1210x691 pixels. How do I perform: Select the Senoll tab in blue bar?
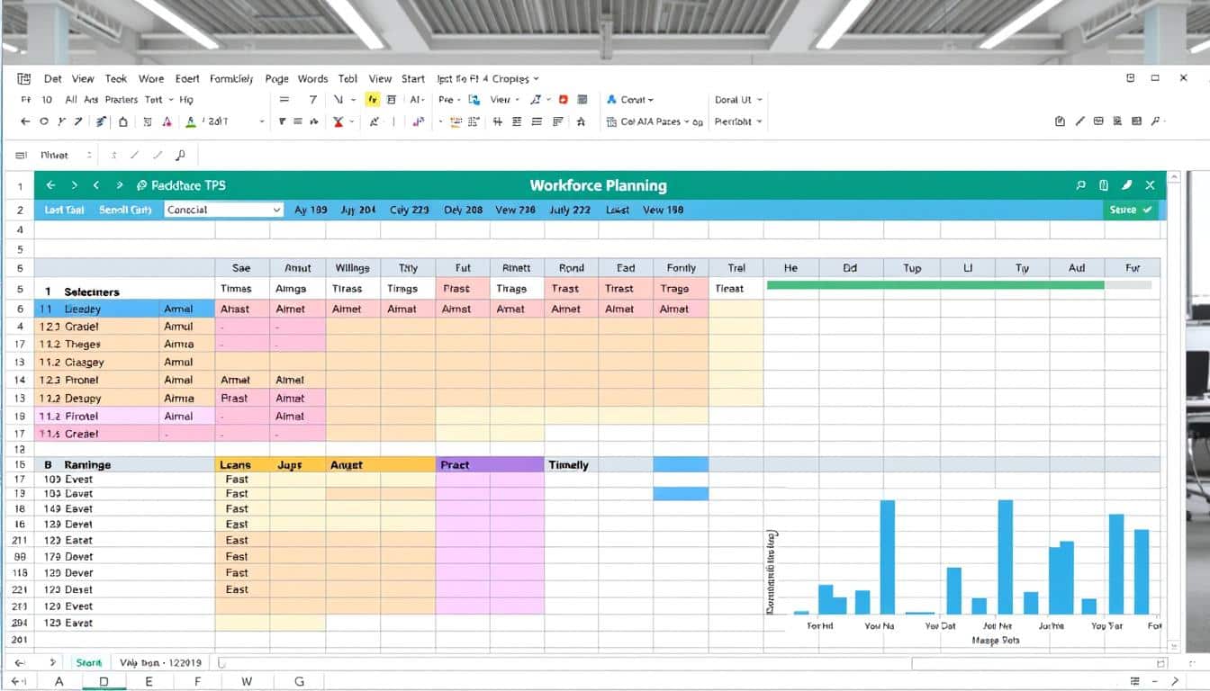(x=125, y=210)
